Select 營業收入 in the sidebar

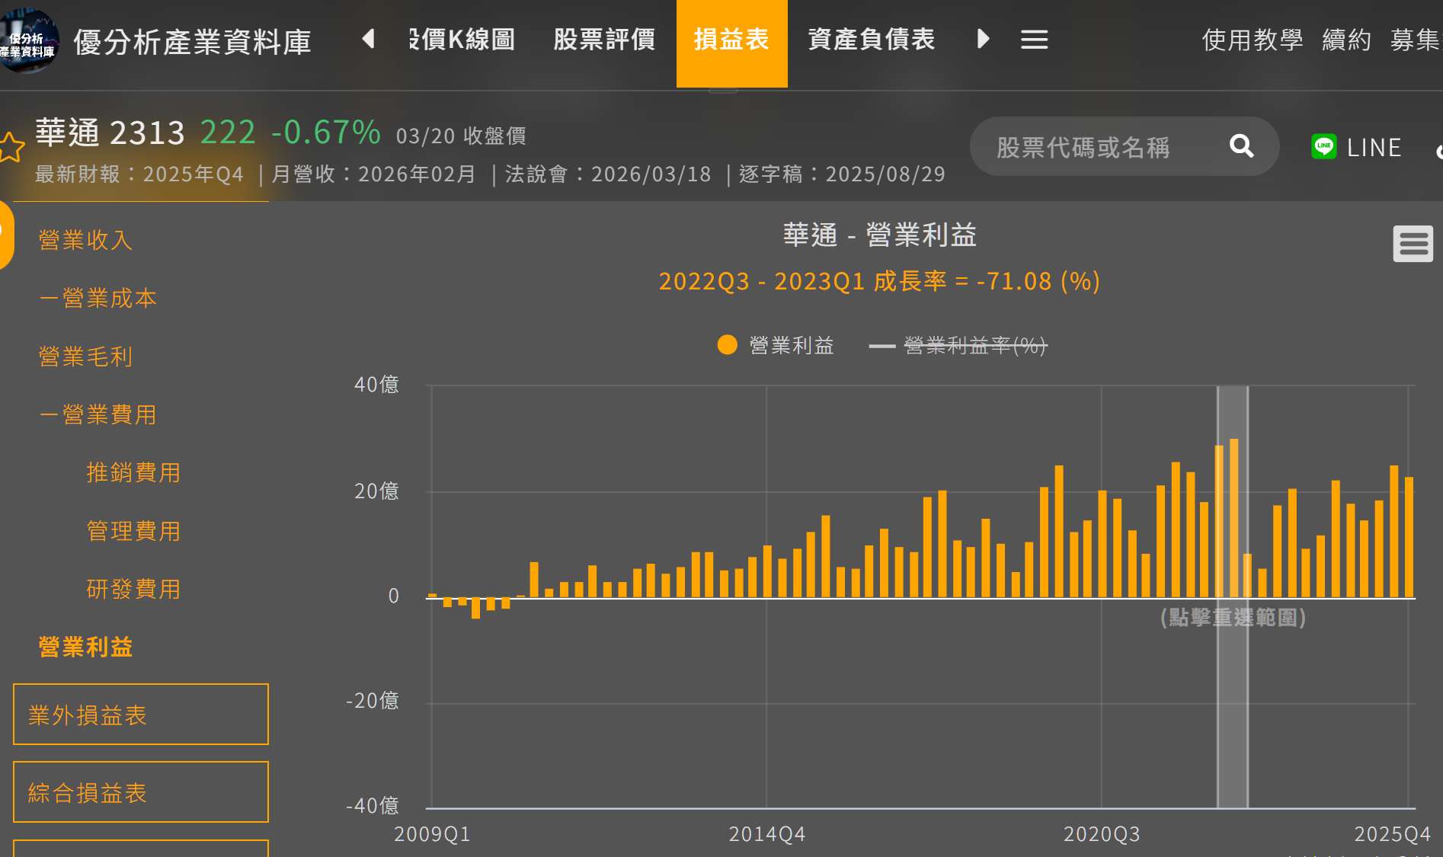pos(85,240)
